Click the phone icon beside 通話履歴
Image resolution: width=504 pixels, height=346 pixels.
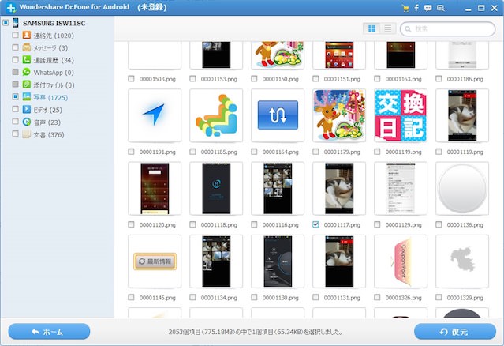point(27,60)
